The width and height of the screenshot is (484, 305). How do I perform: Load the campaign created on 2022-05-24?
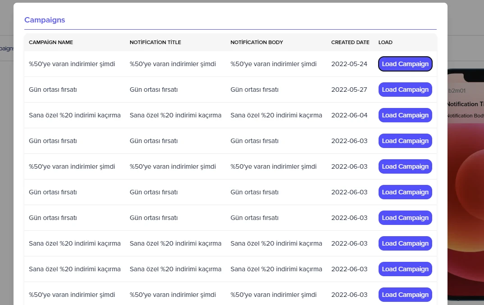405,64
